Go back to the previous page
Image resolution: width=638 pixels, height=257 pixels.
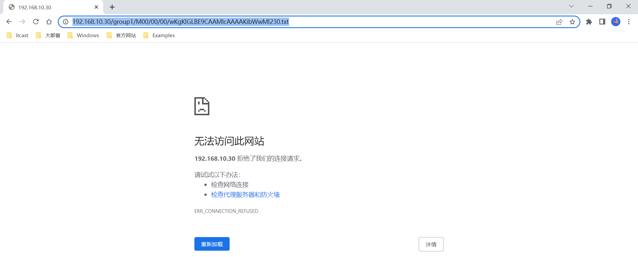pyautogui.click(x=9, y=22)
